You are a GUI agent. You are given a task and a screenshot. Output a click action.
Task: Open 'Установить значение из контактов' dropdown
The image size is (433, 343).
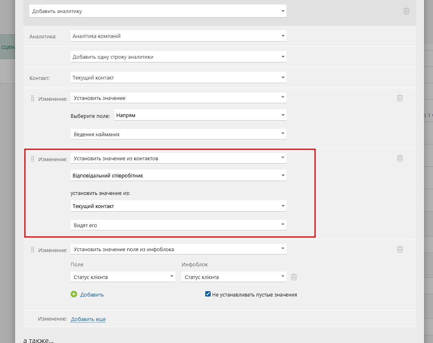(x=178, y=158)
